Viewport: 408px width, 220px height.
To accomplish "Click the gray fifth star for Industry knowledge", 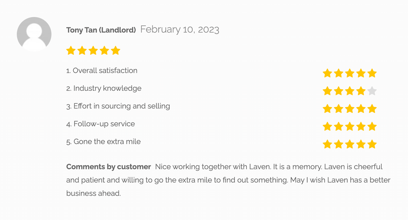I will 372,91.
